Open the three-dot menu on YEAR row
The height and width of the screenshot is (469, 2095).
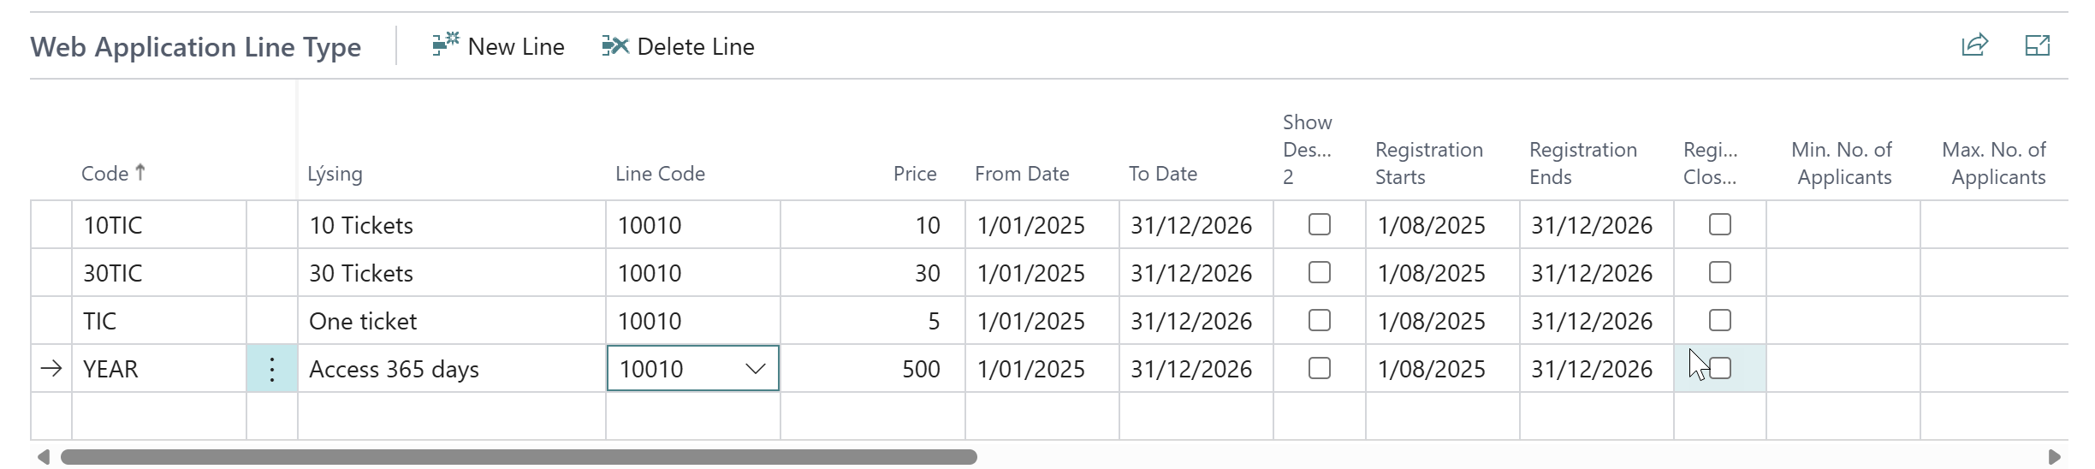click(x=272, y=369)
